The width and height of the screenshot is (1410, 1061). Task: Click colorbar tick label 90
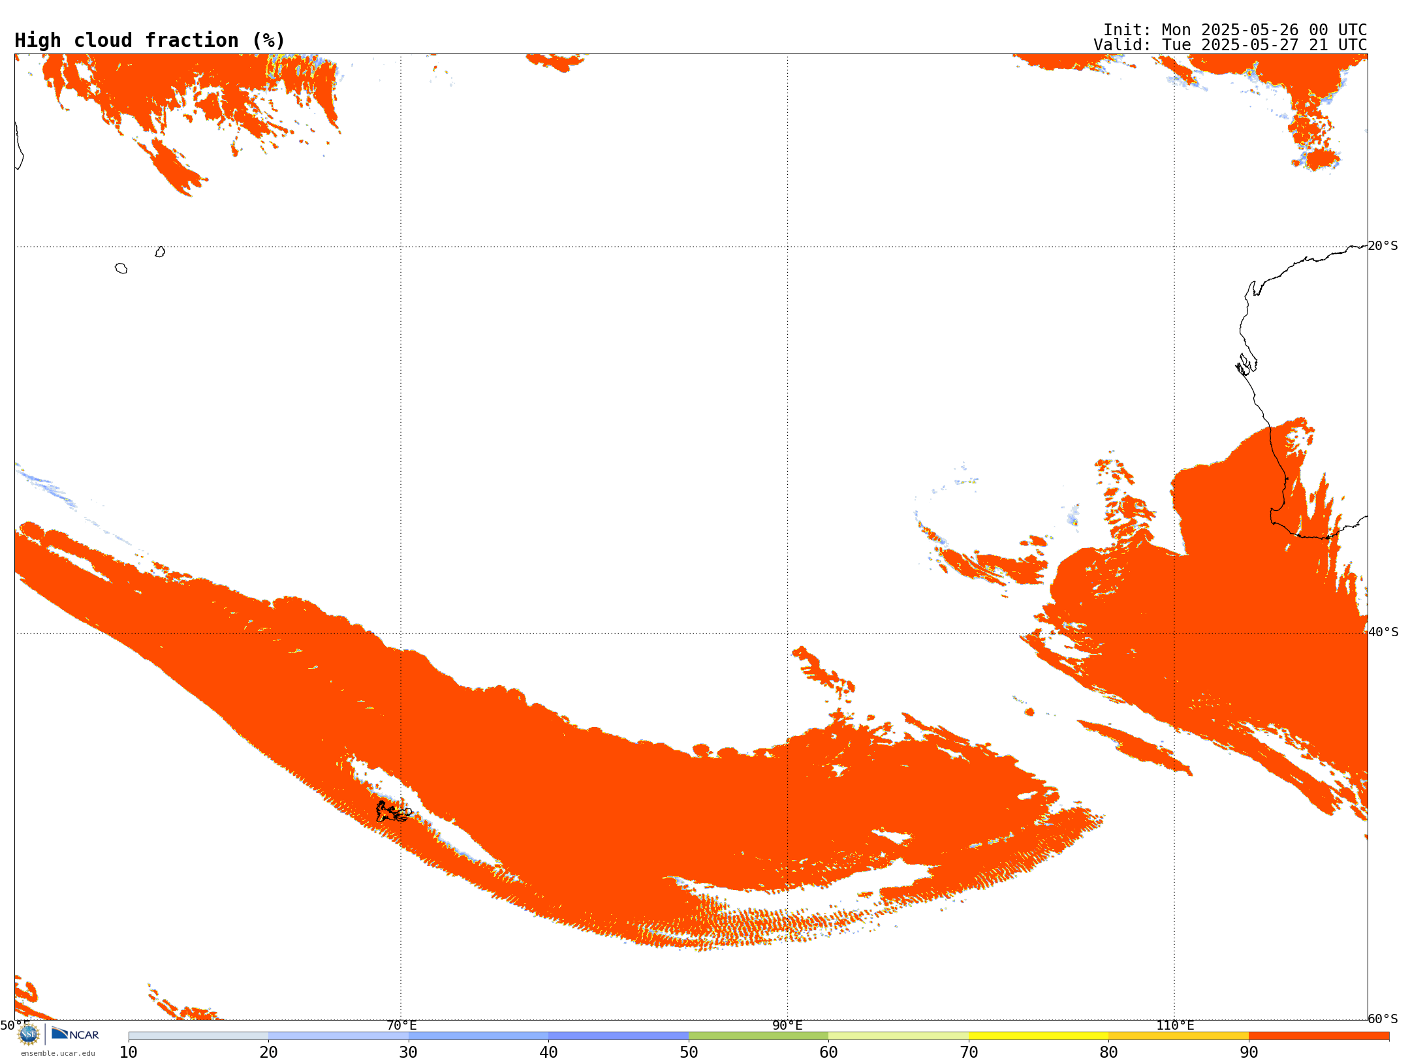click(x=1249, y=1053)
